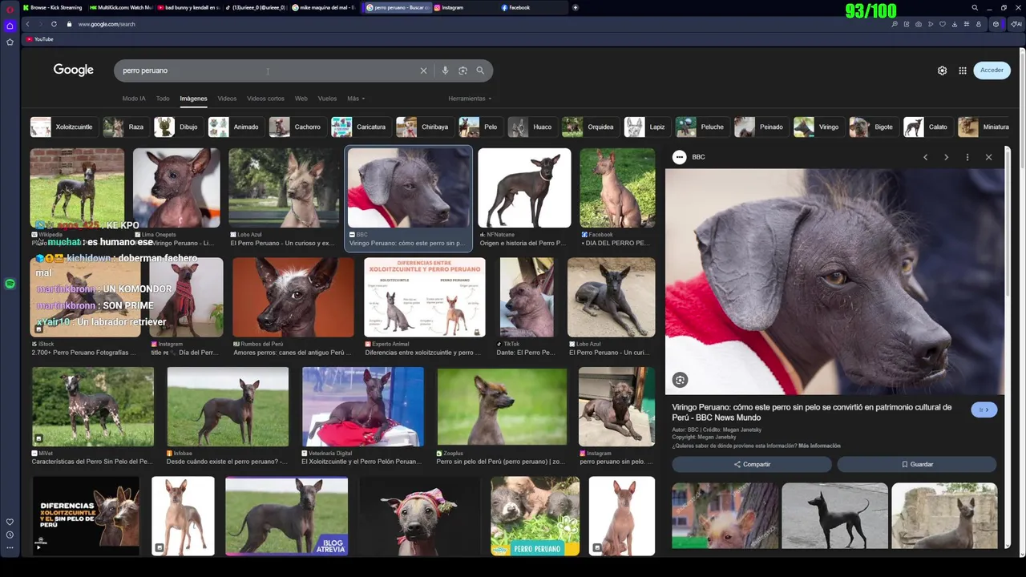Filter by Dibujo chip
The width and height of the screenshot is (1026, 577).
pyautogui.click(x=176, y=127)
